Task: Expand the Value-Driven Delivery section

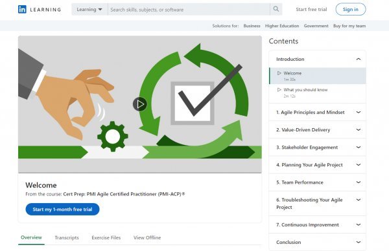Action: pos(359,130)
